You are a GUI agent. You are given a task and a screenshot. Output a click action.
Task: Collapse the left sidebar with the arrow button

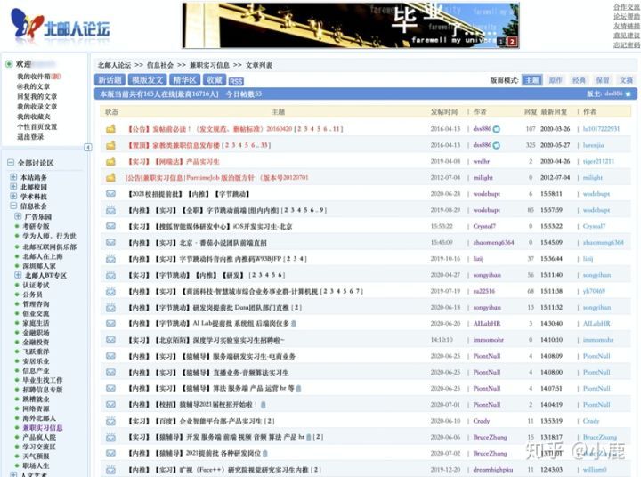88,147
